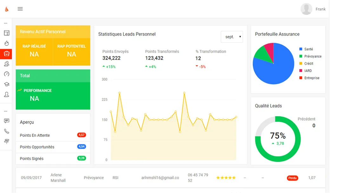
Task: Toggle the hamburger menu in header
Action: click(x=20, y=9)
